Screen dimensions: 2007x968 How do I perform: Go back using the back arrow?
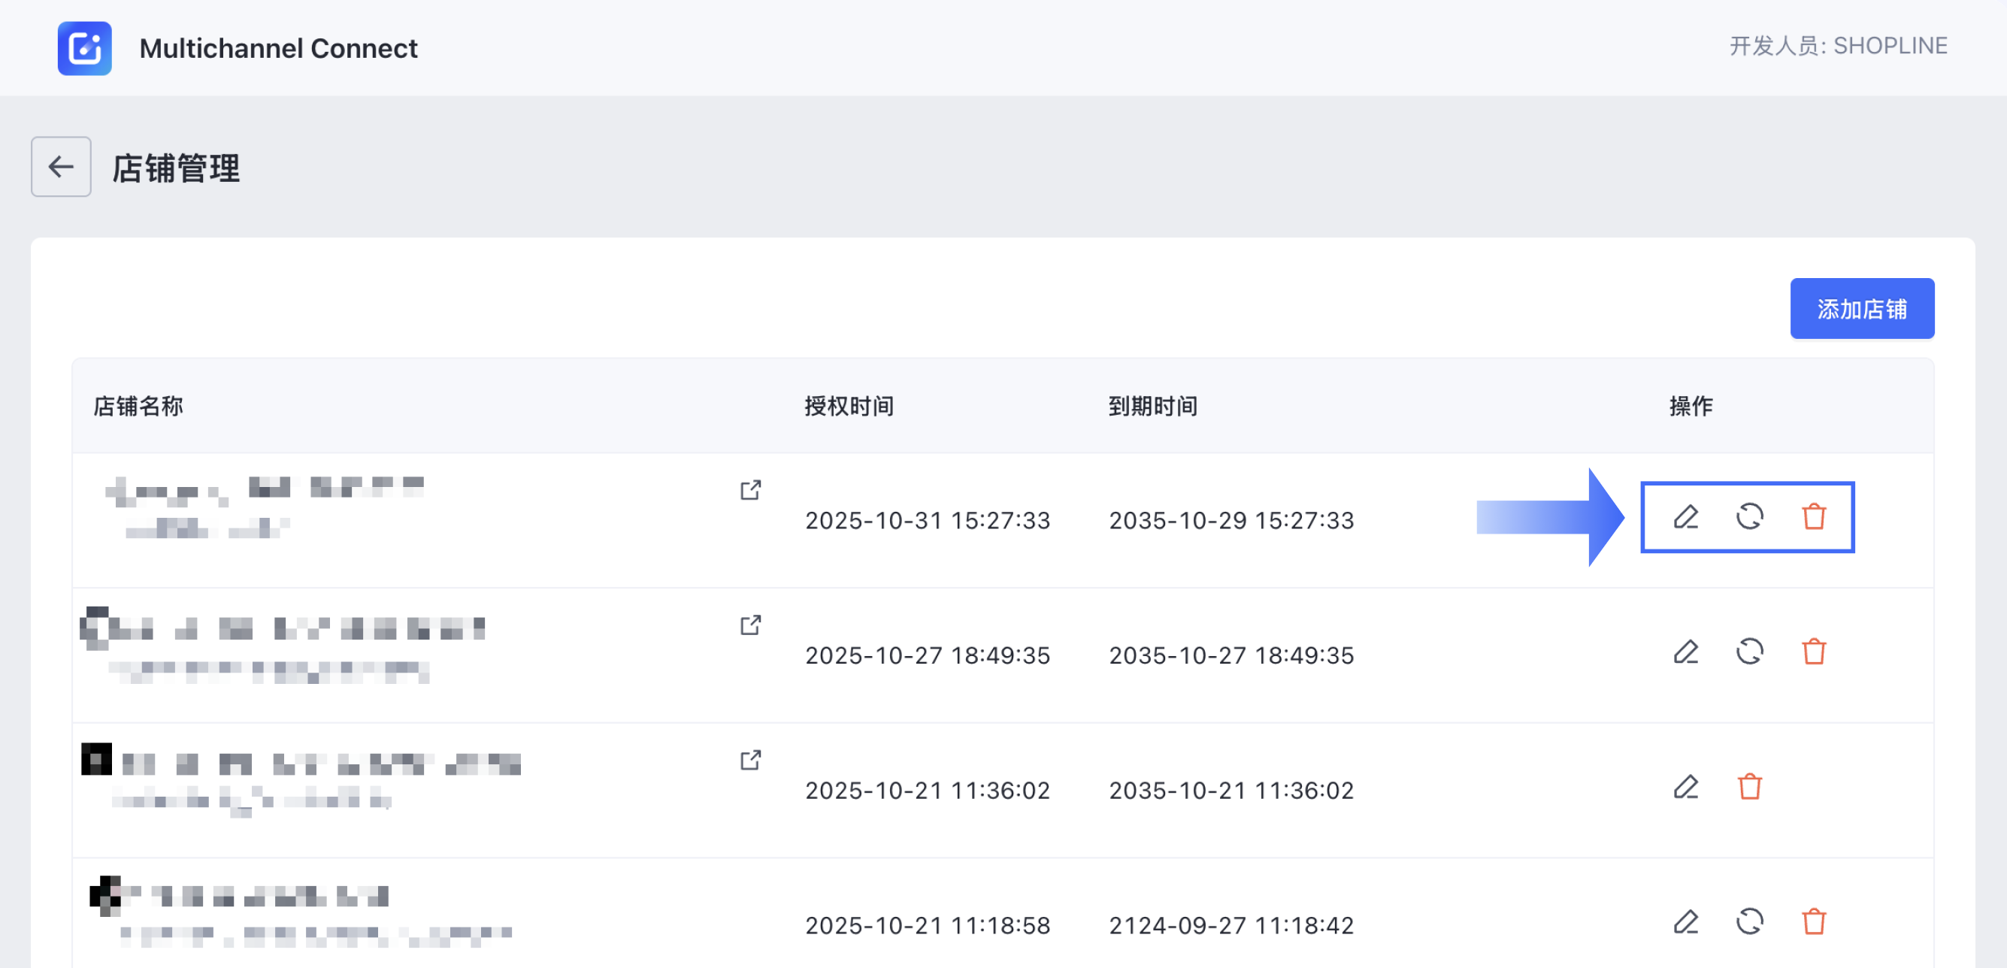pos(61,167)
